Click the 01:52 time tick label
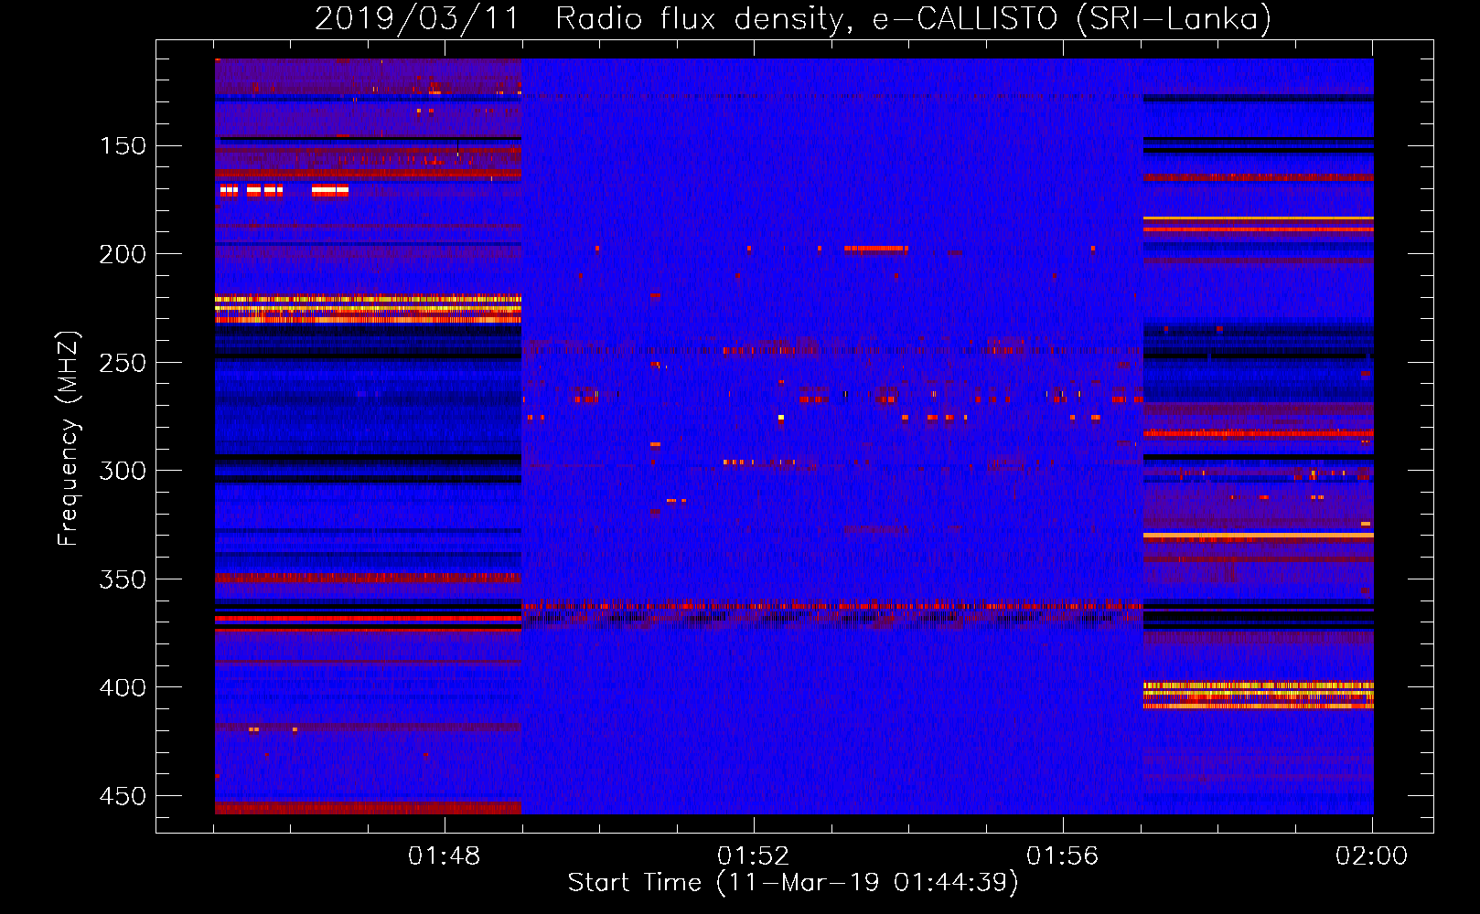Screen dimensions: 1480x914 point(754,856)
